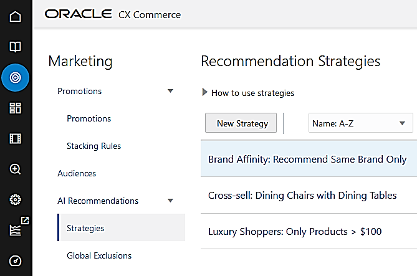This screenshot has height=276, width=417.
Task: Open Luxury Shoppers strategy row
Action: tap(295, 232)
